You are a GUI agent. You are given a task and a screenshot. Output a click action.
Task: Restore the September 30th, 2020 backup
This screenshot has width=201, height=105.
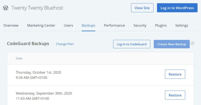[x=175, y=95]
